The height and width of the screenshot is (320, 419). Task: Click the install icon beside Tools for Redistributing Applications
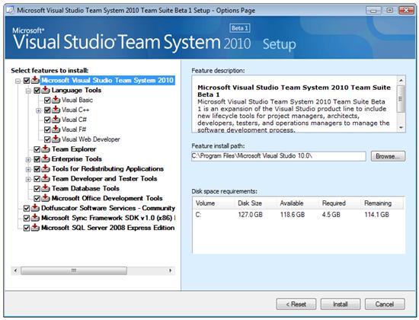(x=46, y=168)
